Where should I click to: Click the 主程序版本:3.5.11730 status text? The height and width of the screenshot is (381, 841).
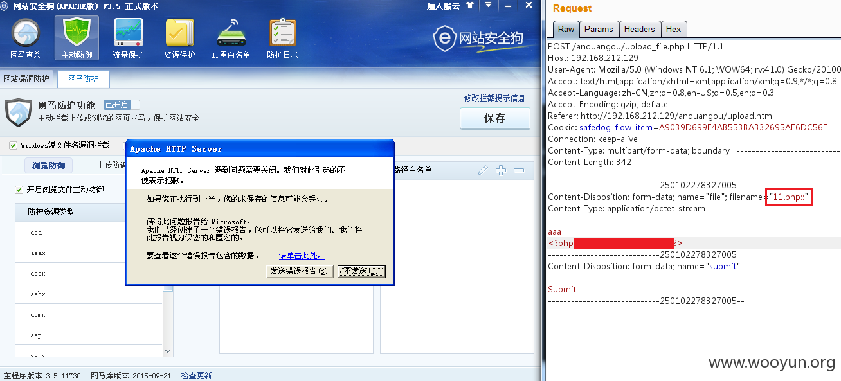[x=42, y=376]
